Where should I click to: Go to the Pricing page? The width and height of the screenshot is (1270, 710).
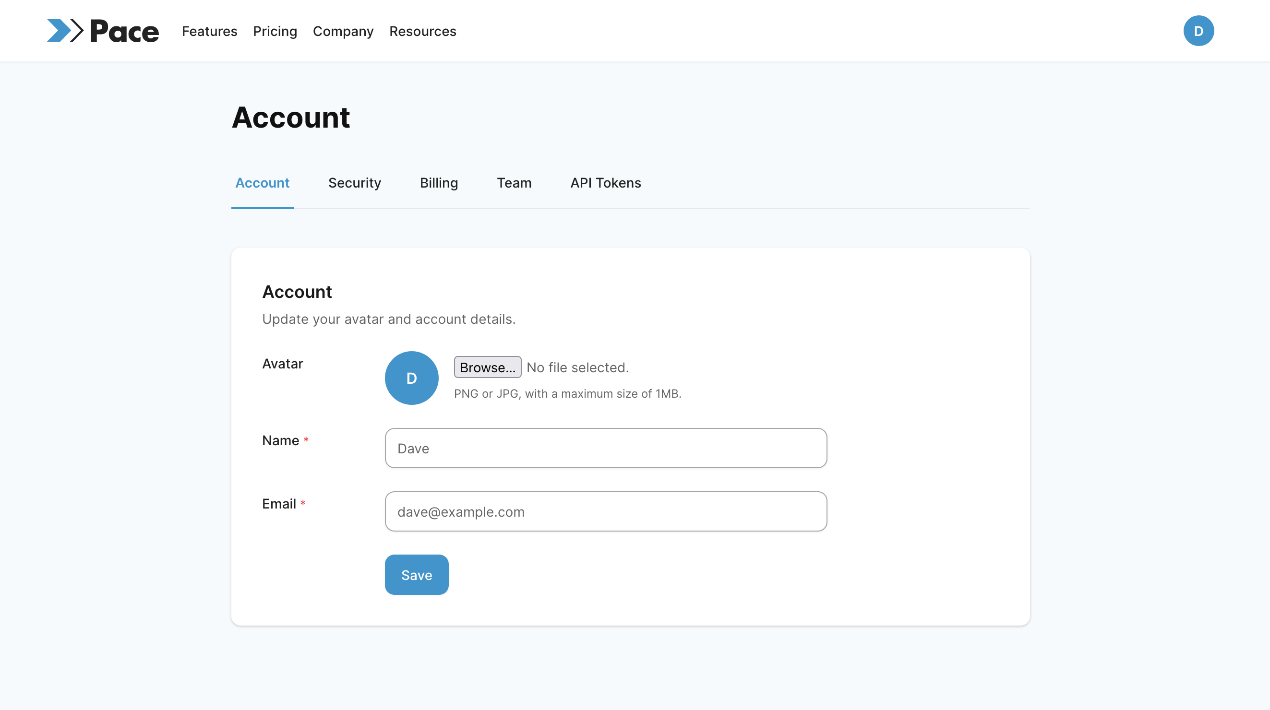click(x=275, y=32)
